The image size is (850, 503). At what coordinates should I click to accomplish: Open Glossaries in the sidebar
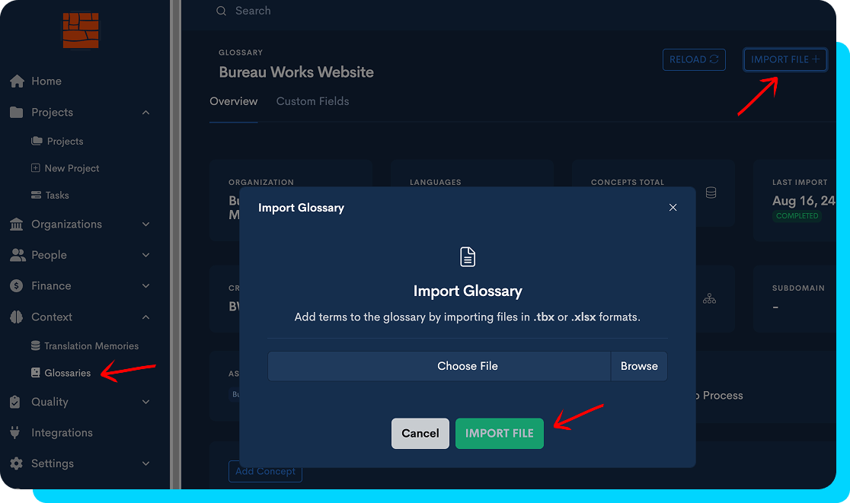pyautogui.click(x=61, y=373)
